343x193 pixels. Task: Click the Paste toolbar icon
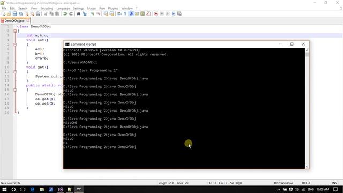click(57, 13)
